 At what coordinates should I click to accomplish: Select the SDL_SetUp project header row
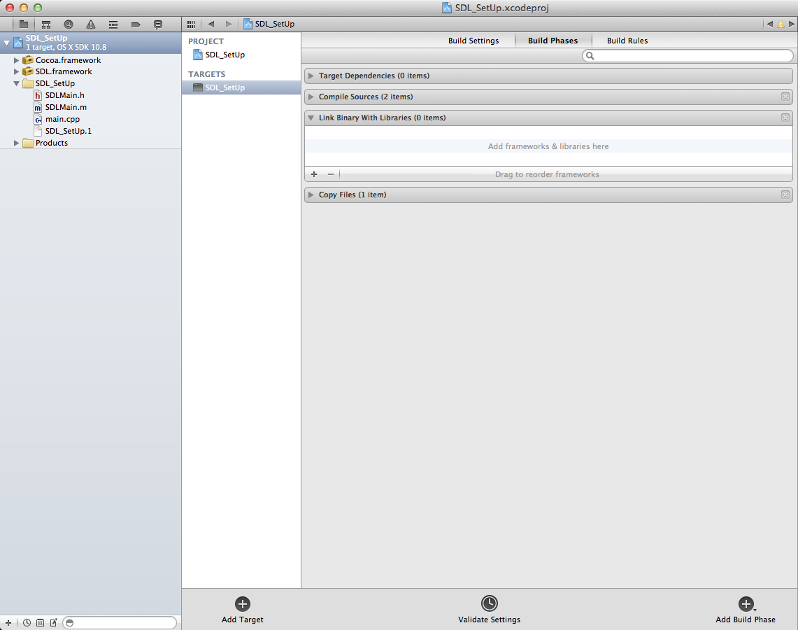point(91,43)
